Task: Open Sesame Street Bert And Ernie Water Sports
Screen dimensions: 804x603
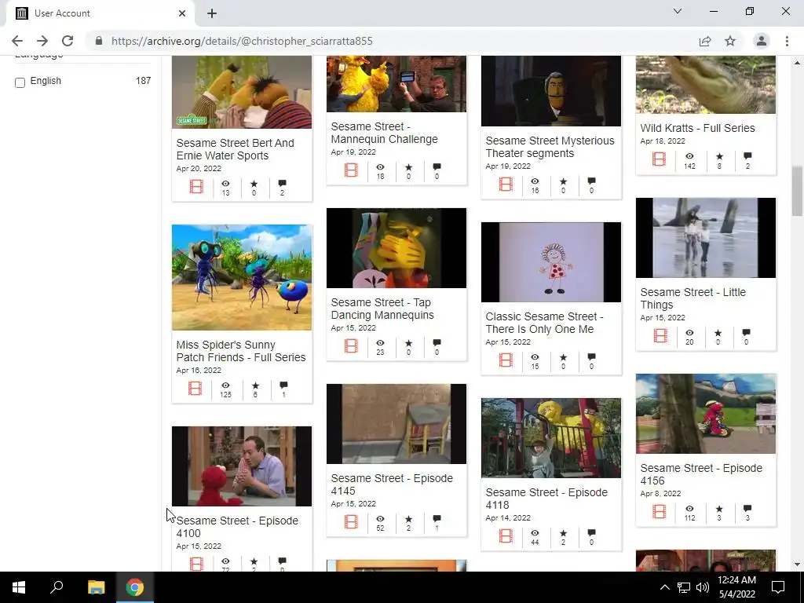Action: (x=236, y=149)
